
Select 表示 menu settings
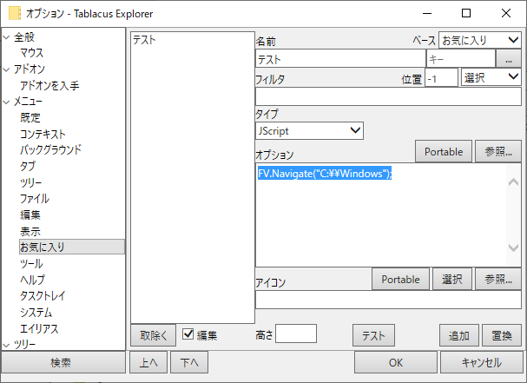click(30, 231)
